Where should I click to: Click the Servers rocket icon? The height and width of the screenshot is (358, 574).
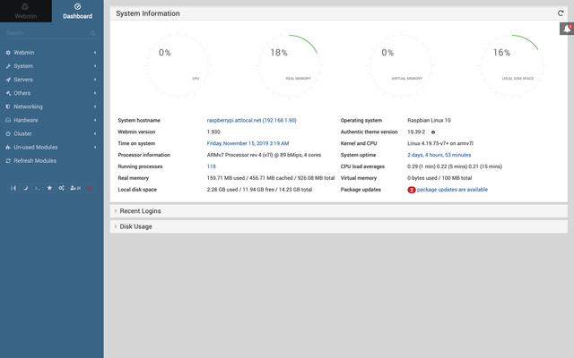[8, 80]
